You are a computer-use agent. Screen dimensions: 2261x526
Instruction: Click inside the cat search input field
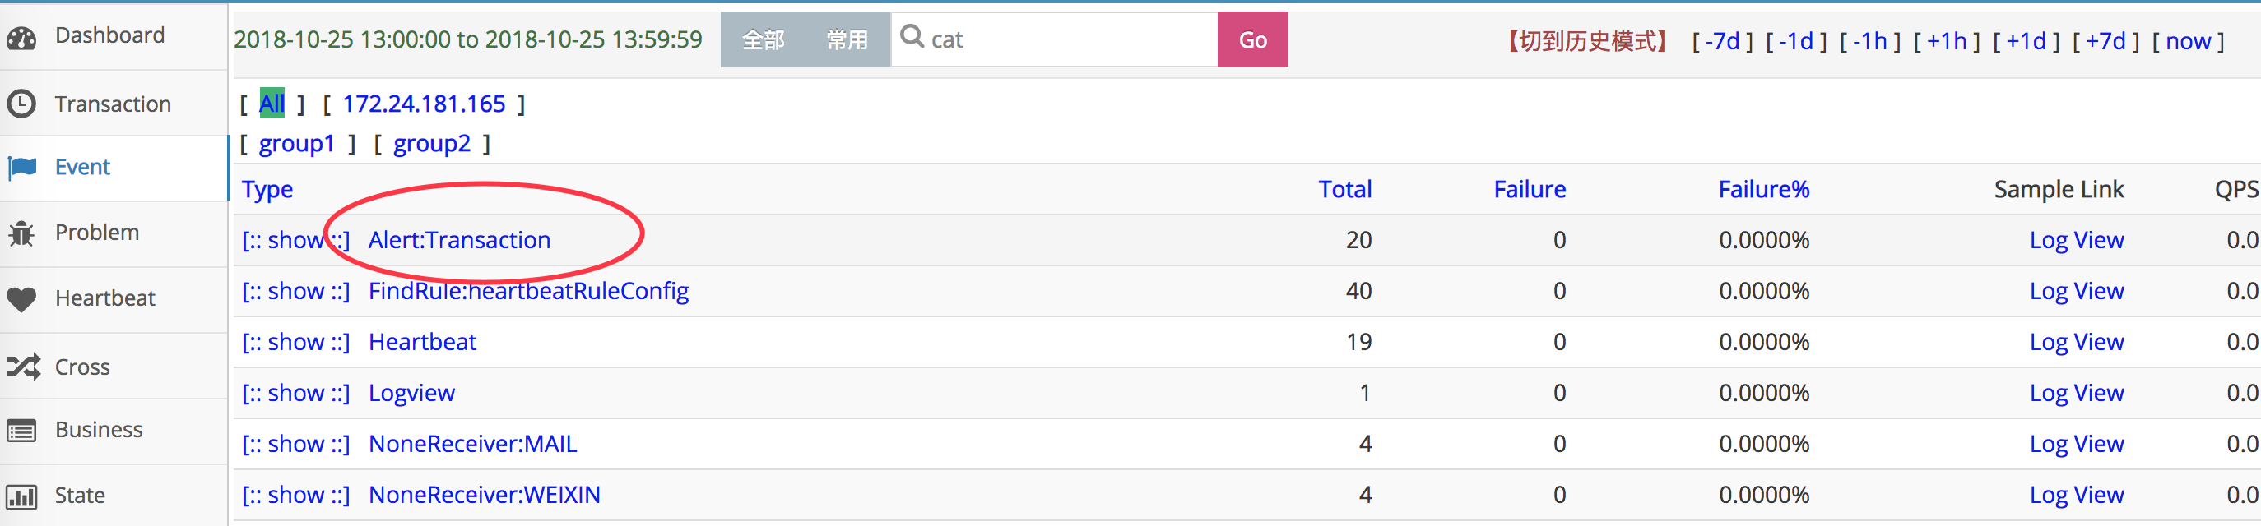(1053, 39)
